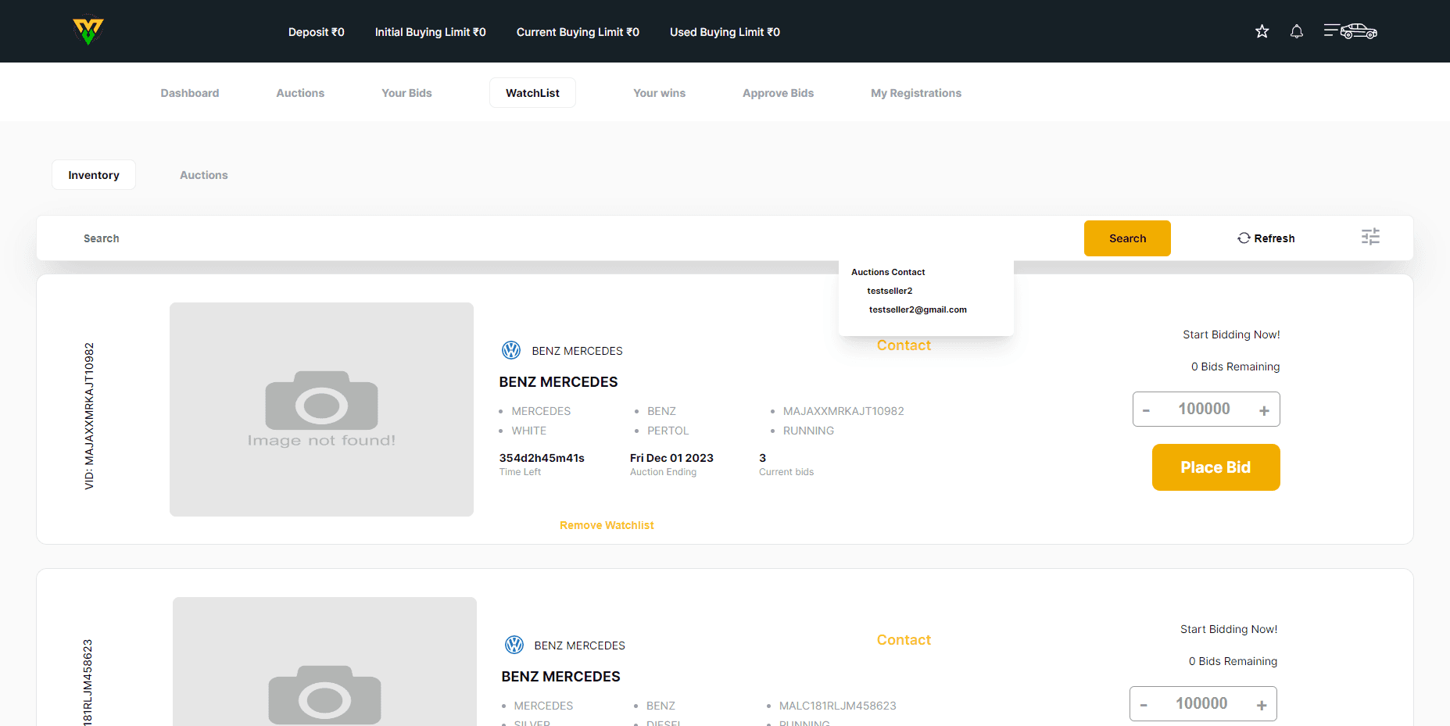Open the car menu icon
Viewport: 1450px width, 726px height.
[1350, 31]
